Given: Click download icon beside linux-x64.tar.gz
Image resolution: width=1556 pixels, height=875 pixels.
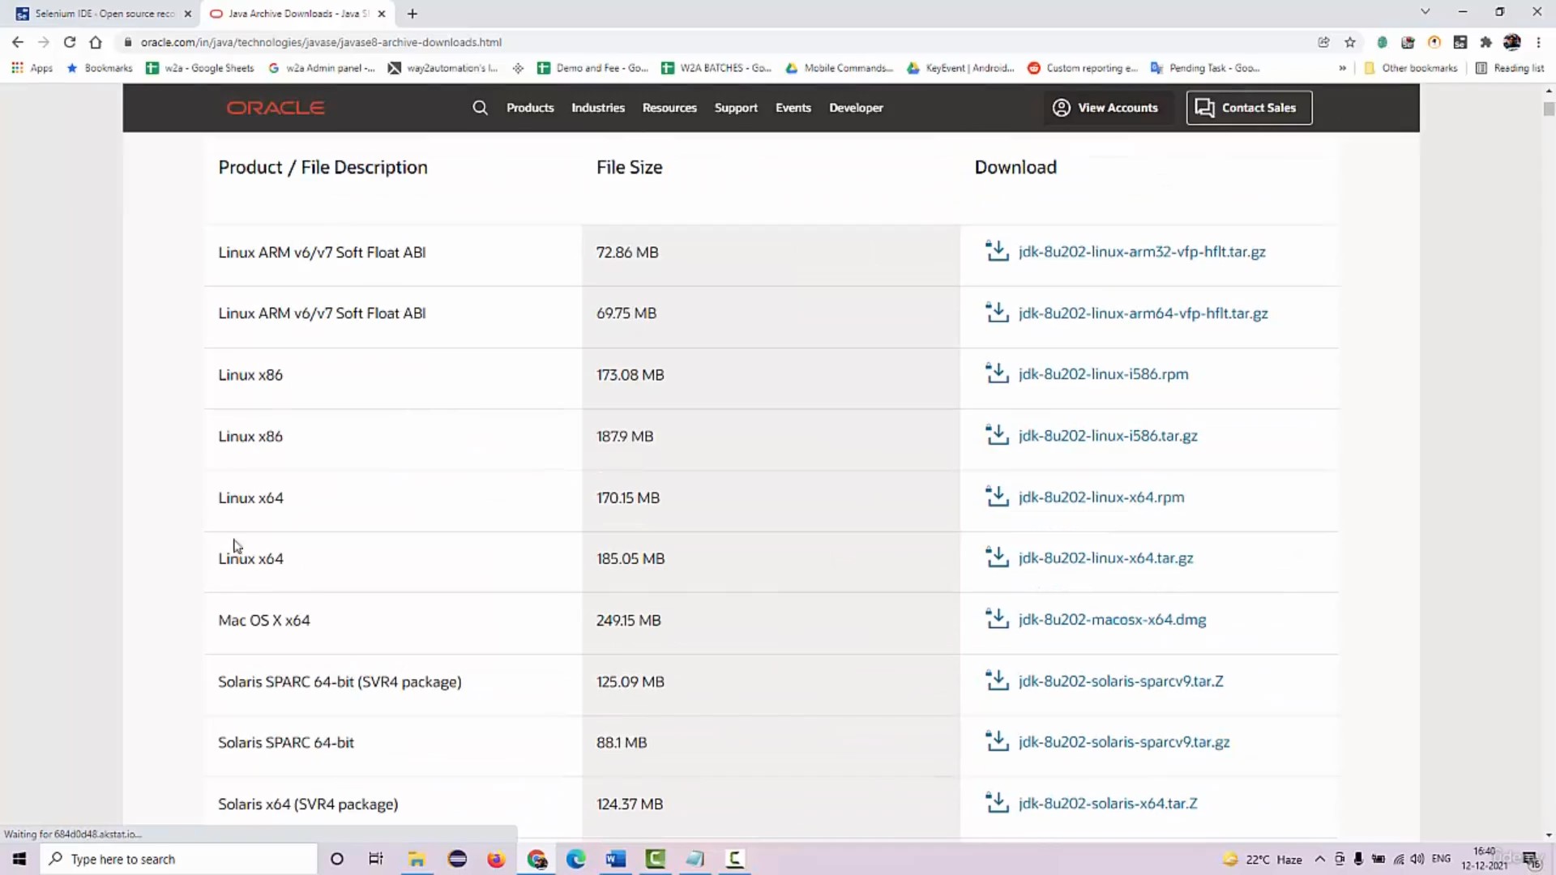Looking at the screenshot, I should 997,557.
